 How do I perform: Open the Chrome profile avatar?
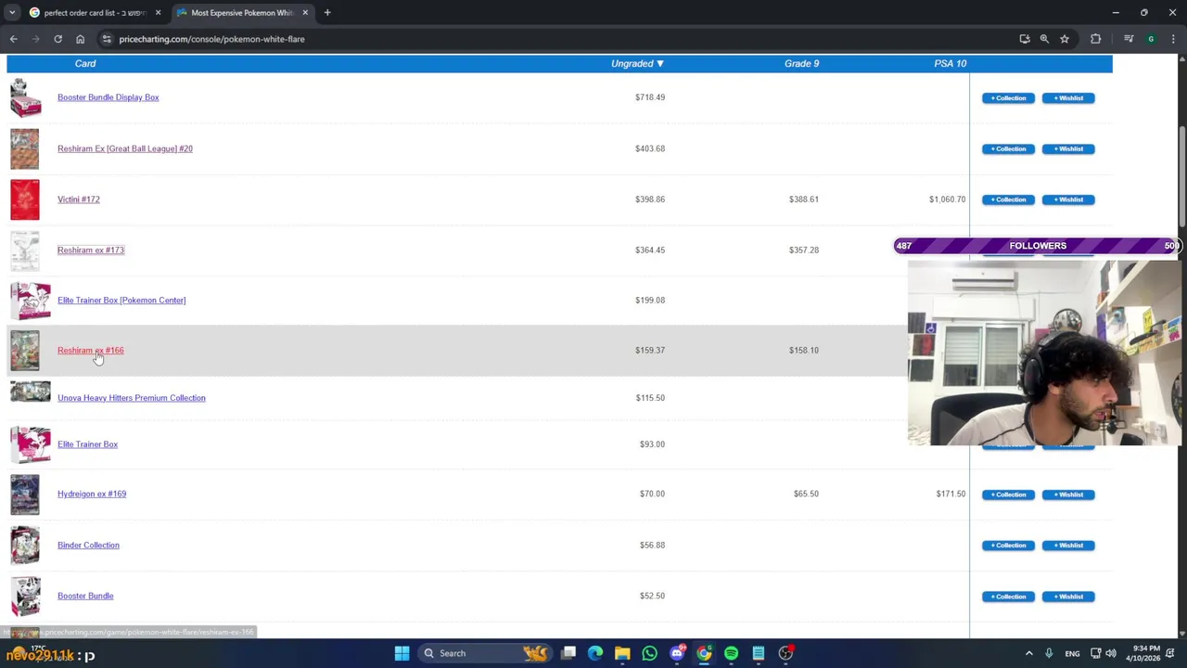(1151, 39)
